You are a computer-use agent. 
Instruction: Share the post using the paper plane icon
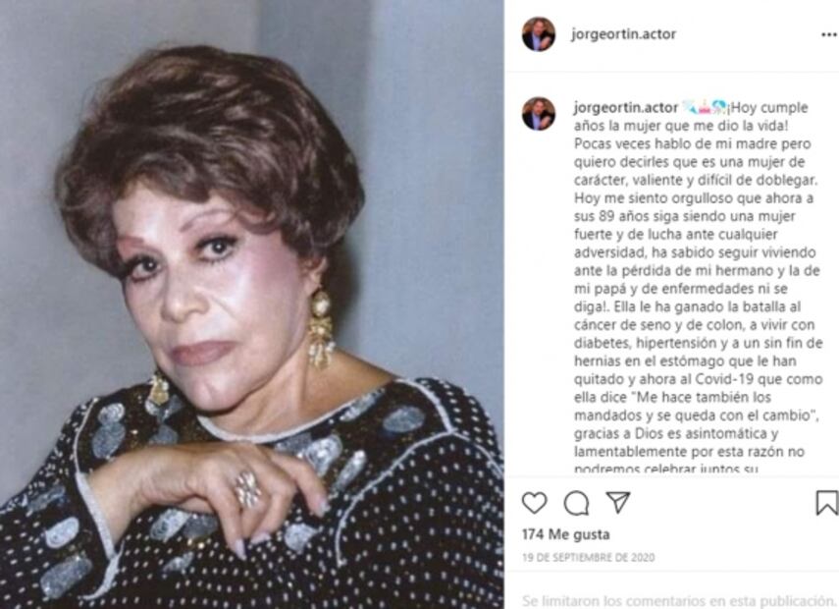point(618,502)
